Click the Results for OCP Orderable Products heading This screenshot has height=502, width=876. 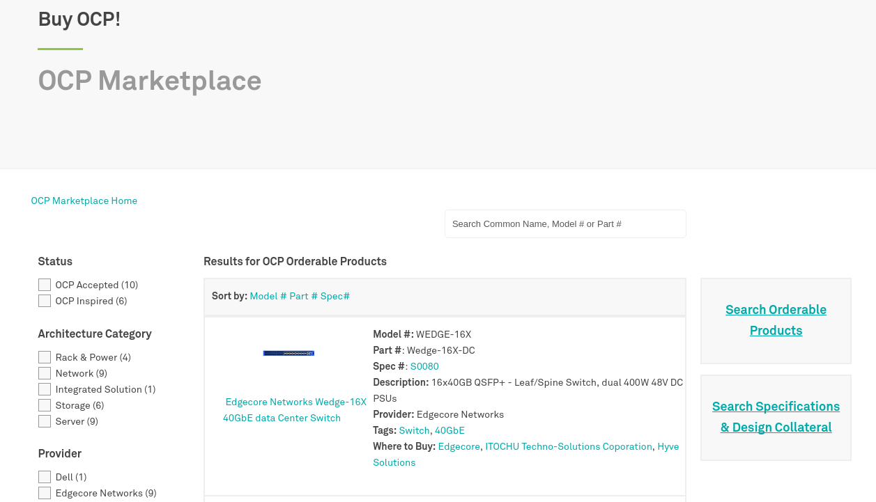tap(295, 262)
